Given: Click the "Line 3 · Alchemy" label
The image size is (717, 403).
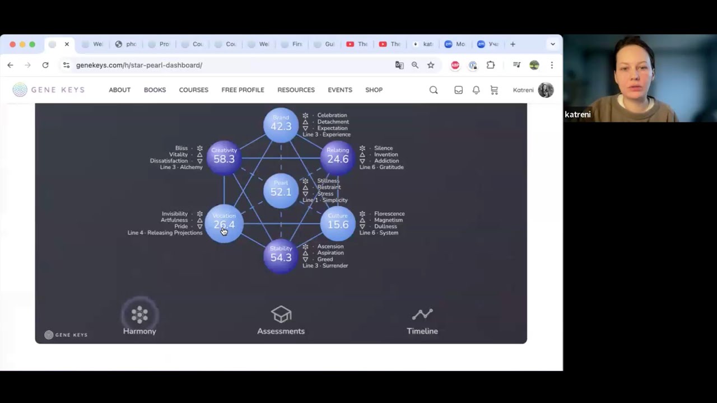Looking at the screenshot, I should (181, 167).
